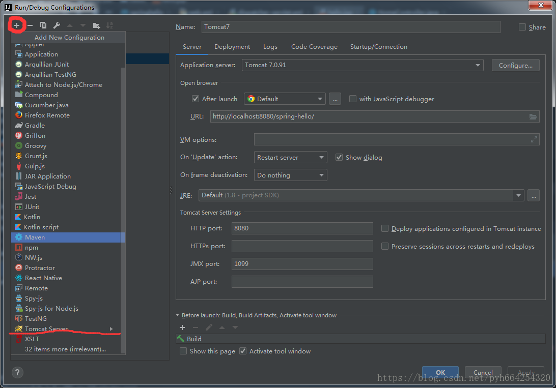
Task: Click the HTTP port input field
Action: pyautogui.click(x=302, y=228)
